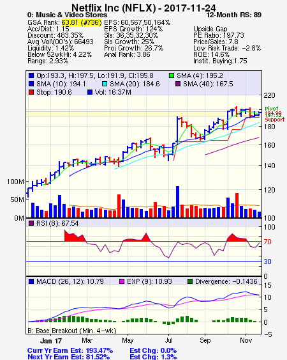Viewport: 287px width, 360px height.
Task: Click the purple RSI (8) legend swatch
Action: (31, 223)
